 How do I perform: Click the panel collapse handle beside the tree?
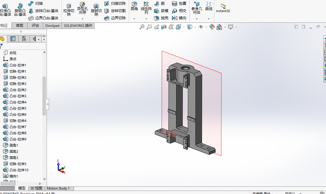click(x=48, y=105)
